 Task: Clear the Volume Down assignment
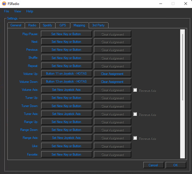112,82
